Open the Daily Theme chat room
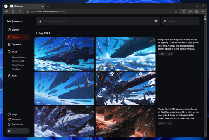The image size is (209, 140). click(18, 65)
